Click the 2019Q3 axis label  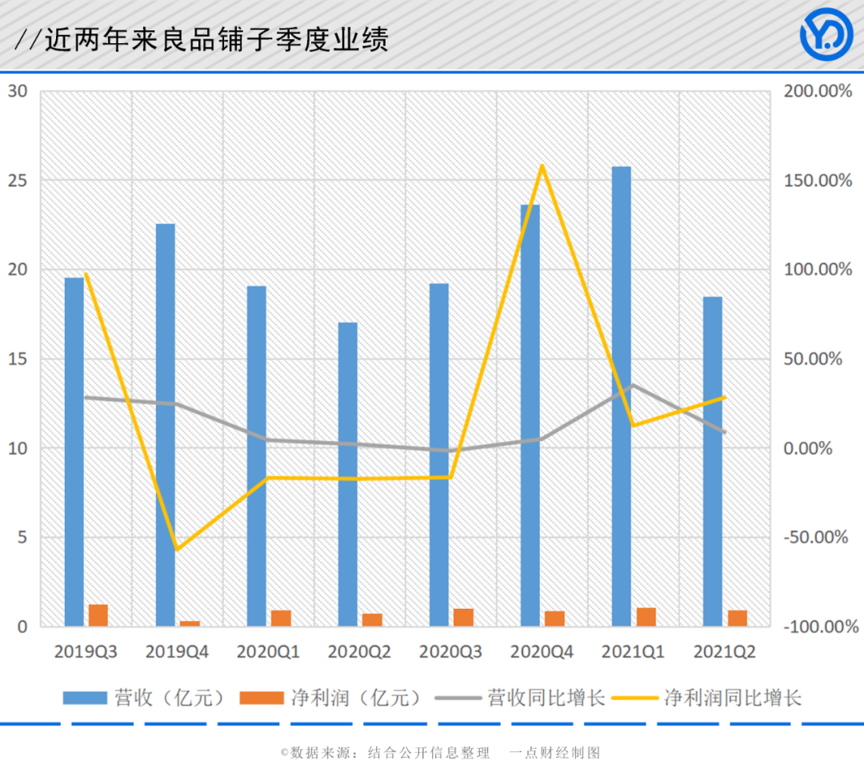coord(86,651)
